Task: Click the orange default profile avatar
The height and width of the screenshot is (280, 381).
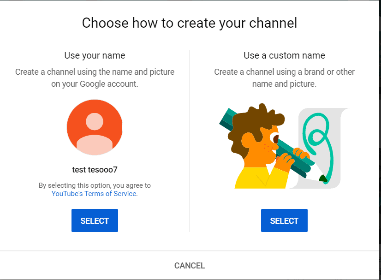Action: (x=95, y=127)
